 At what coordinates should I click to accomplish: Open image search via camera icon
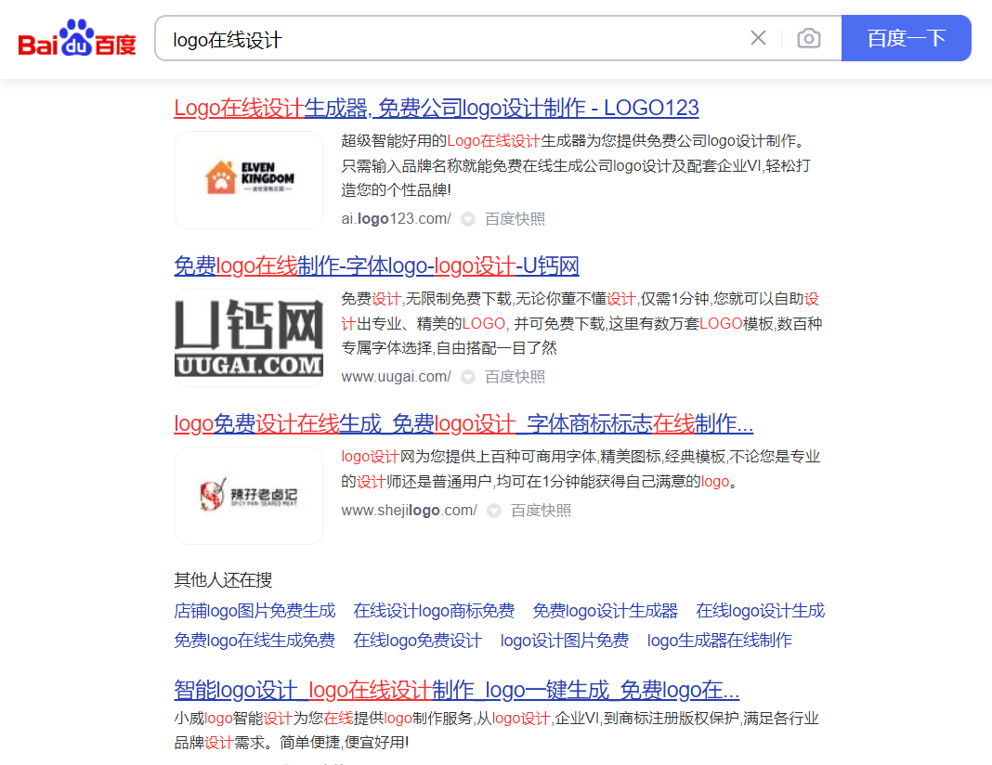click(808, 38)
